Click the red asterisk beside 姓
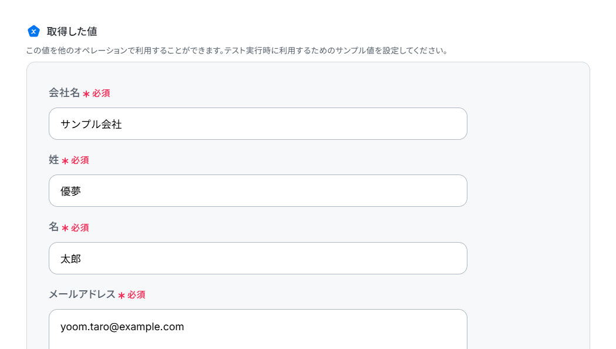 [65, 161]
